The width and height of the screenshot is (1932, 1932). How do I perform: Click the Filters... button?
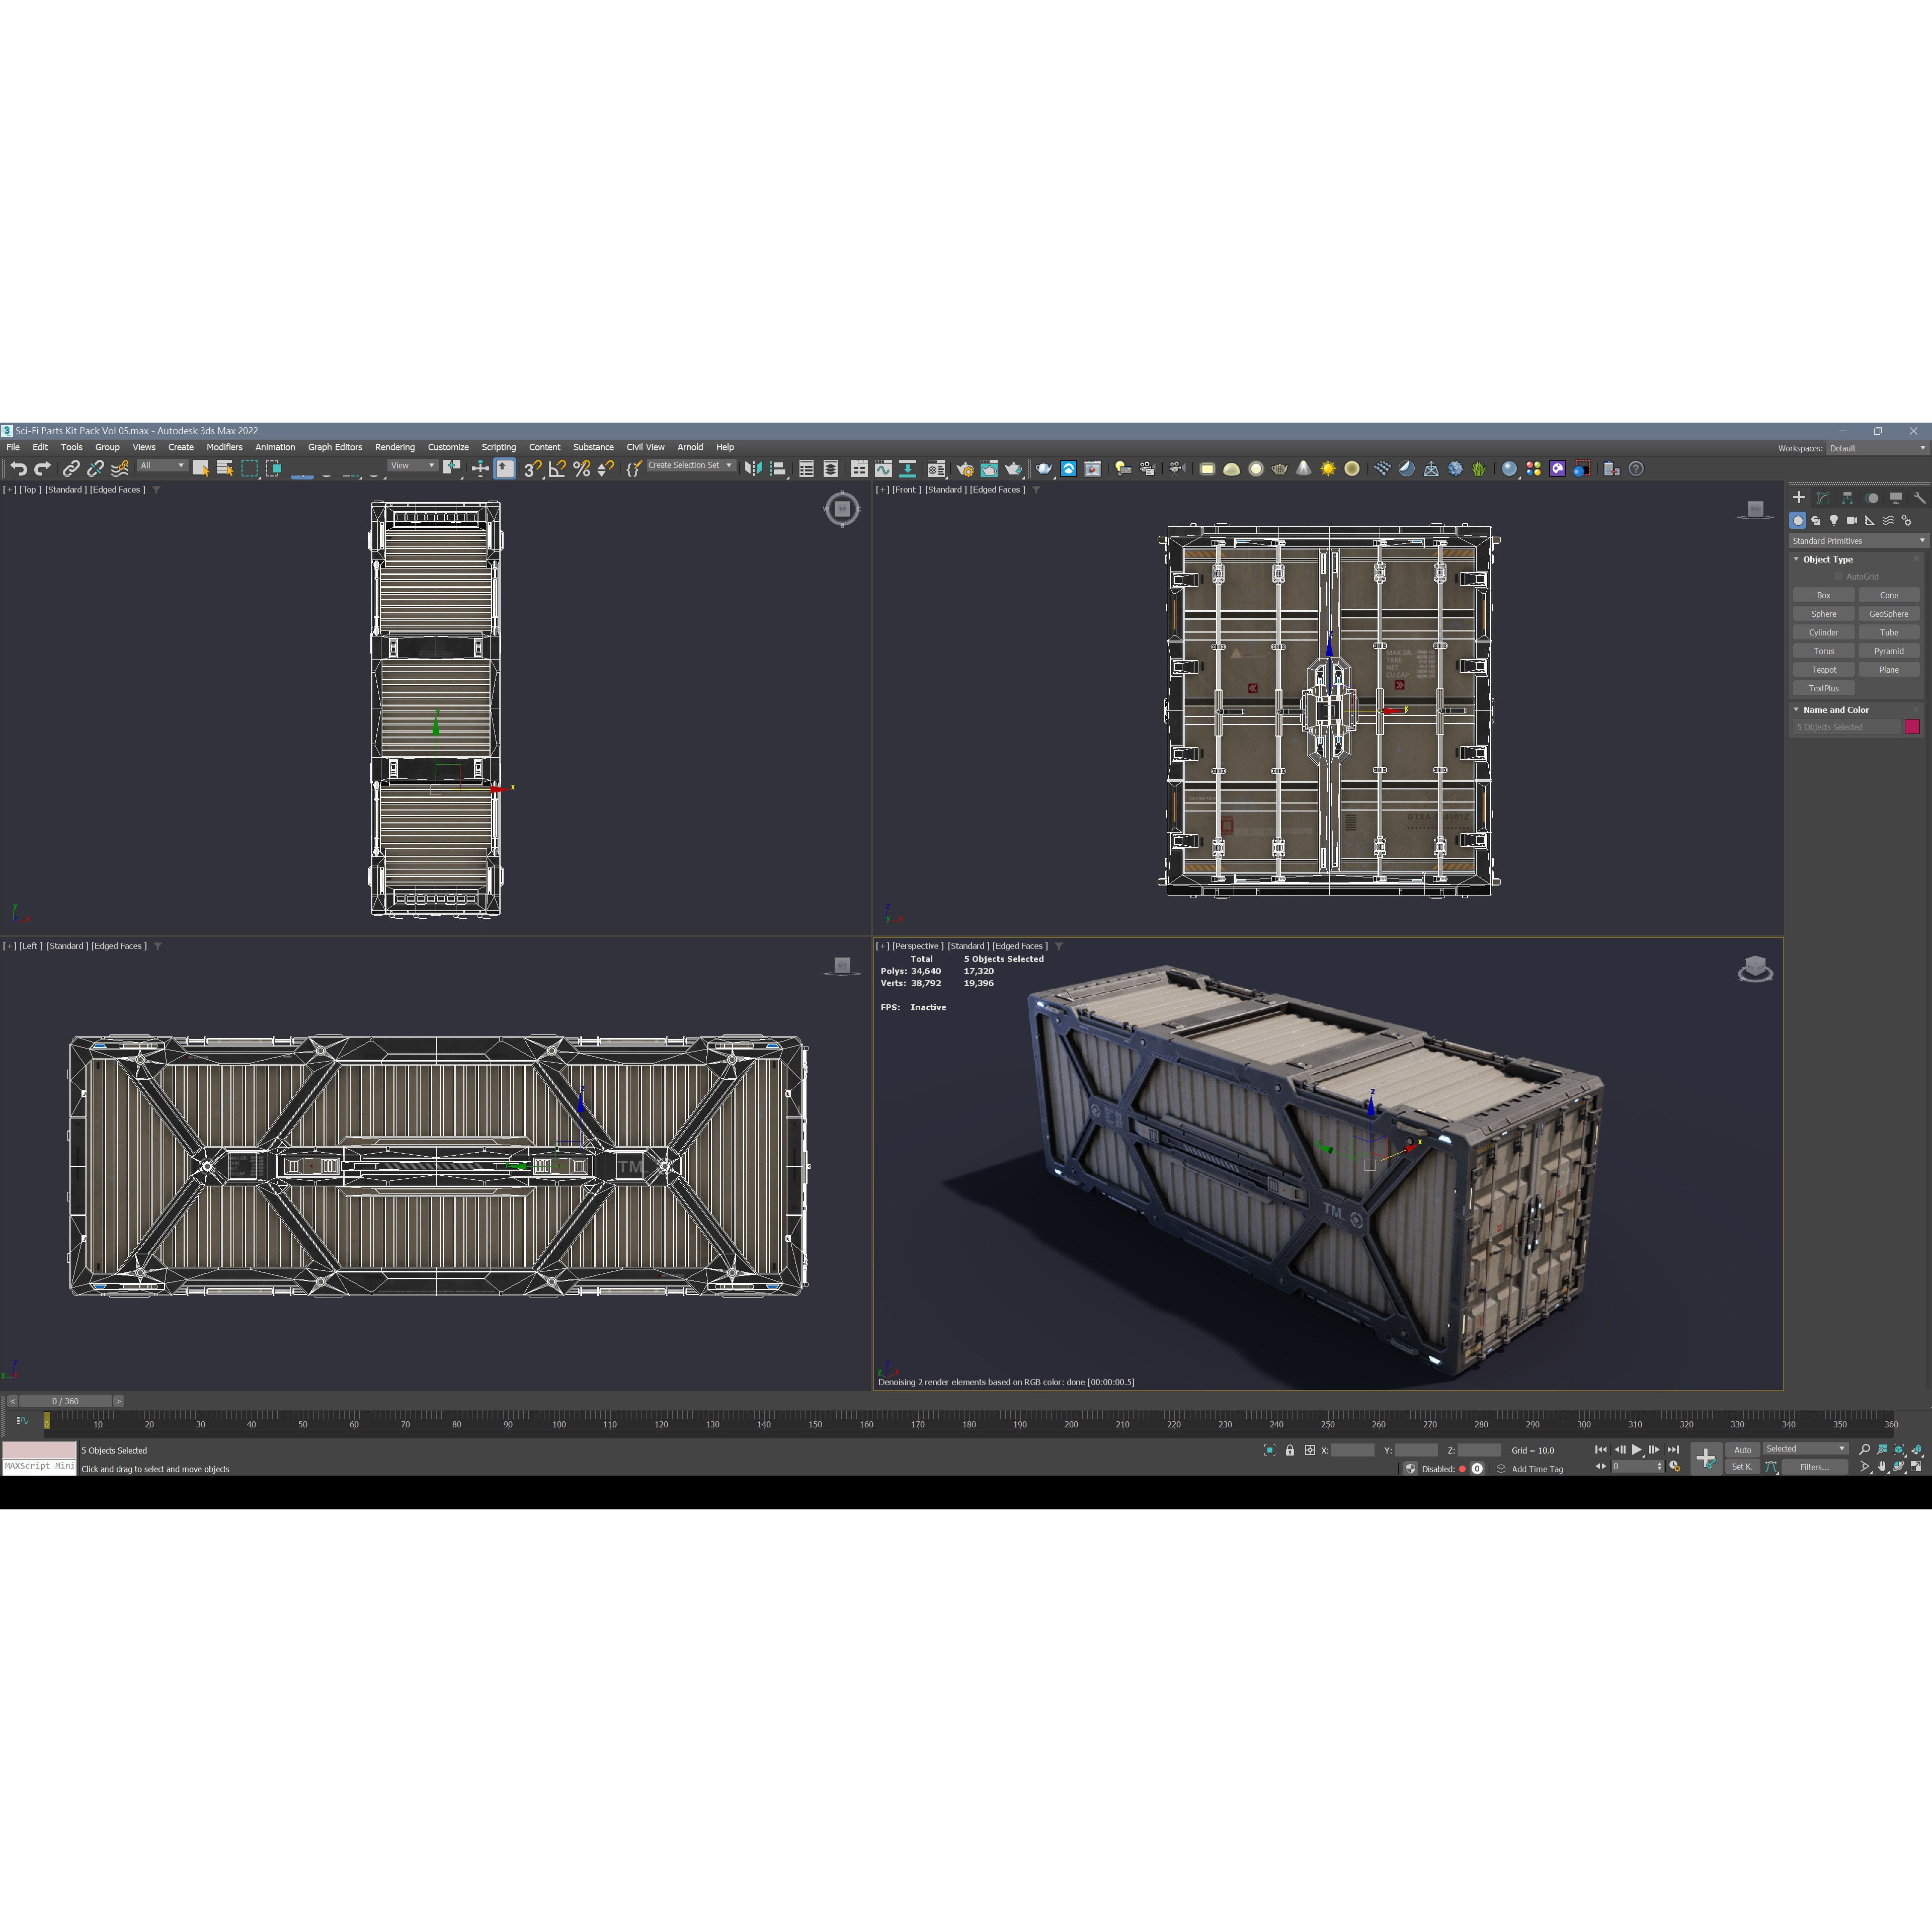[x=1814, y=1467]
